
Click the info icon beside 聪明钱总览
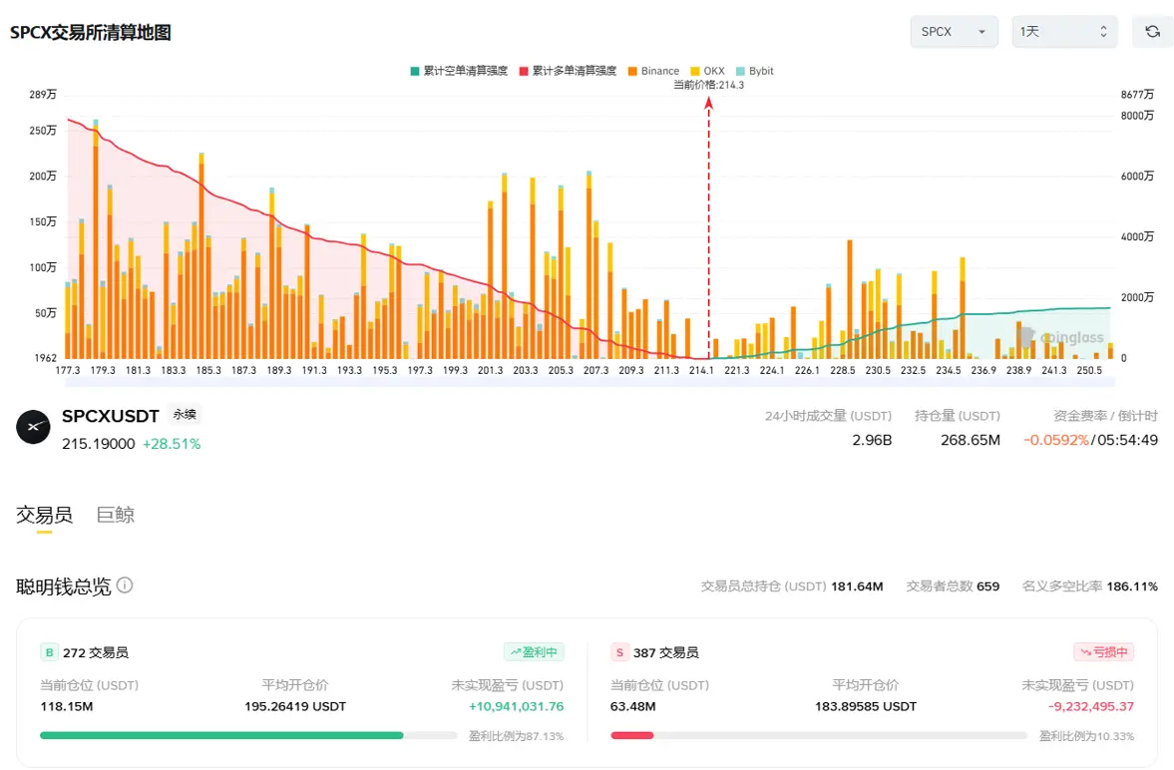point(125,585)
